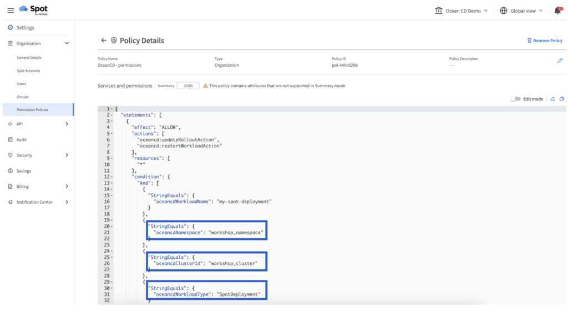Screen dimensions: 568x311
Task: Select Permission Policies in the sidebar
Action: (x=32, y=110)
